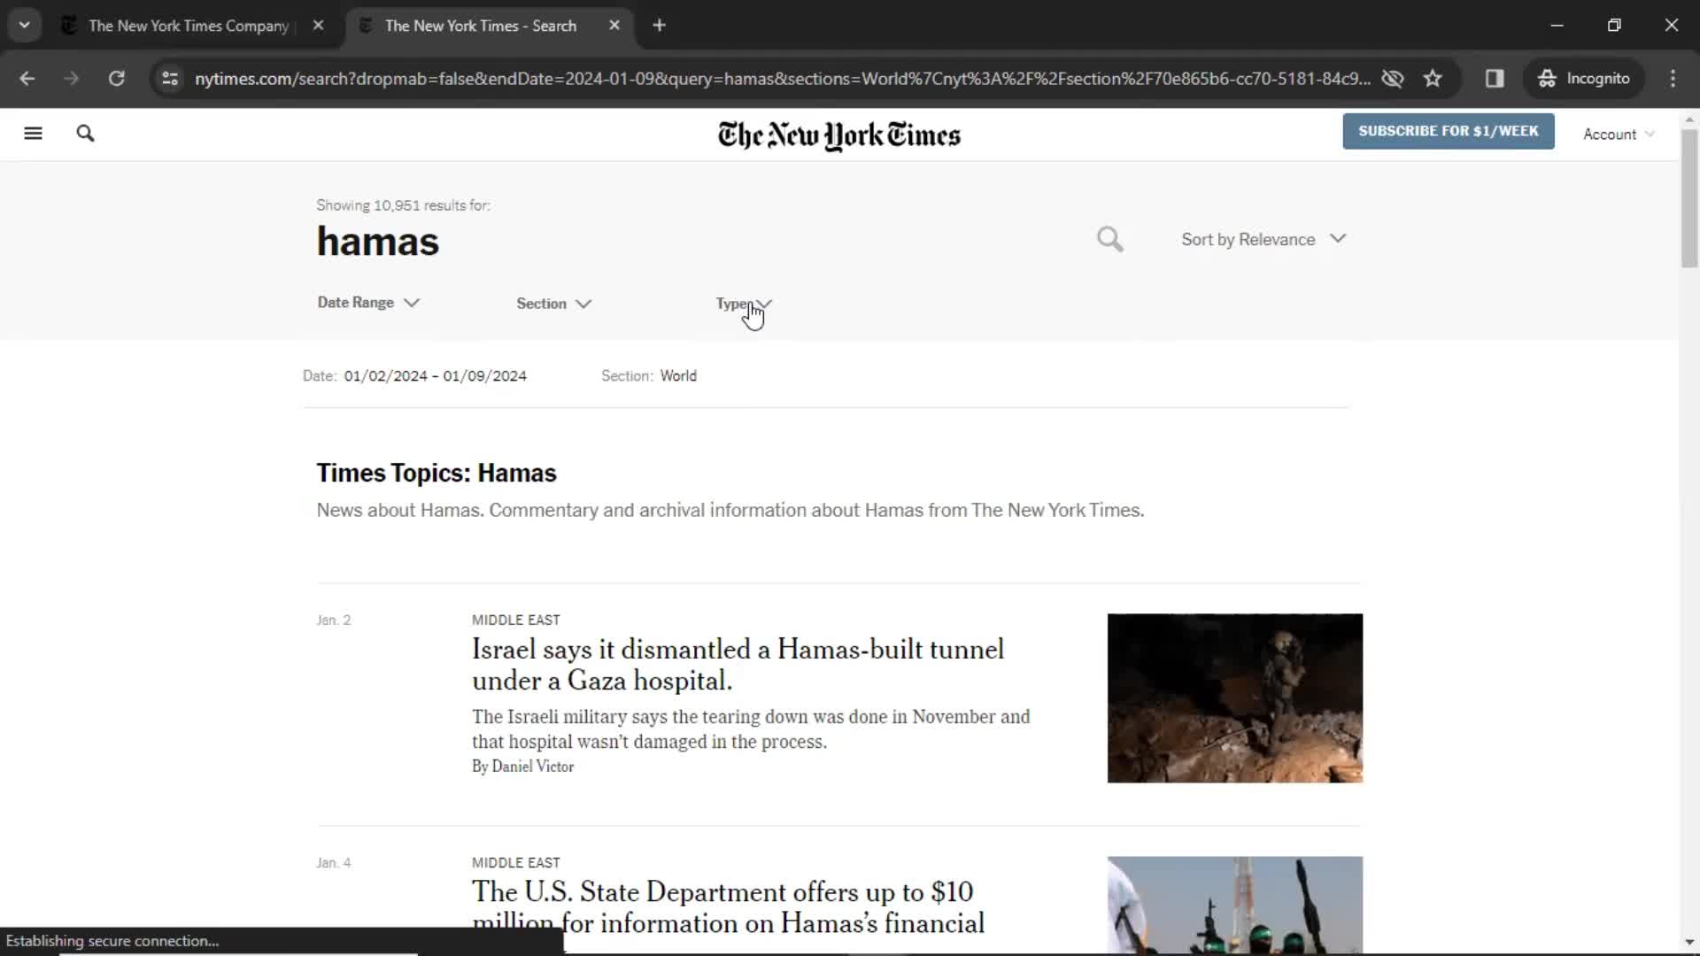Click the browser forward arrow
Image resolution: width=1700 pixels, height=956 pixels.
coord(71,79)
